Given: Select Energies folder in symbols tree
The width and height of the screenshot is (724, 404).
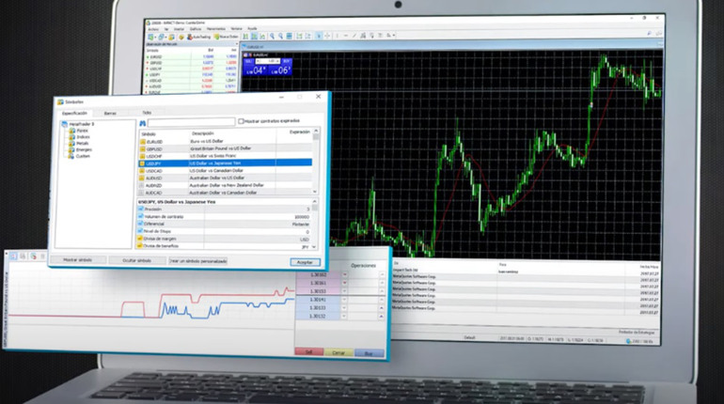Looking at the screenshot, I should (x=80, y=150).
